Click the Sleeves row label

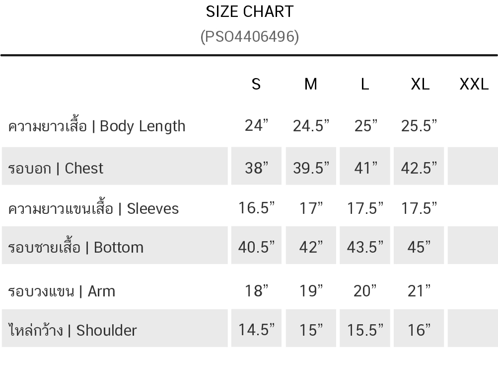(x=93, y=208)
